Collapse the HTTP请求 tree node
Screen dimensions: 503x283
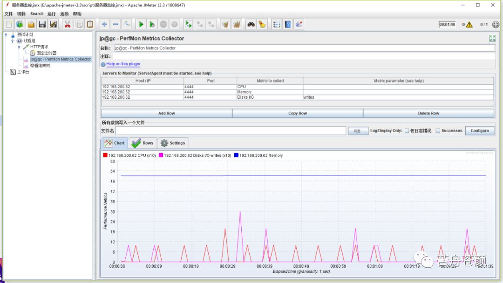click(x=19, y=47)
